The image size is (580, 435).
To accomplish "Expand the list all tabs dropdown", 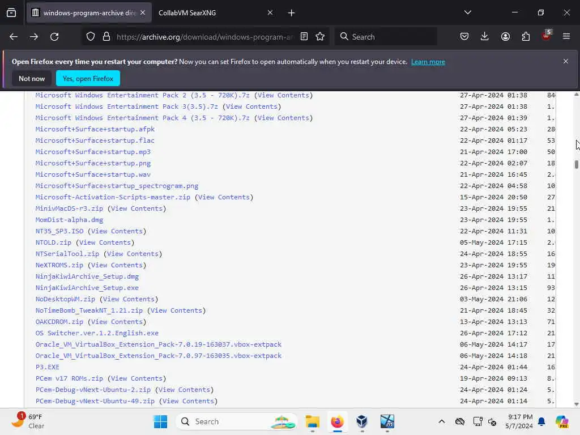I will pyautogui.click(x=468, y=12).
